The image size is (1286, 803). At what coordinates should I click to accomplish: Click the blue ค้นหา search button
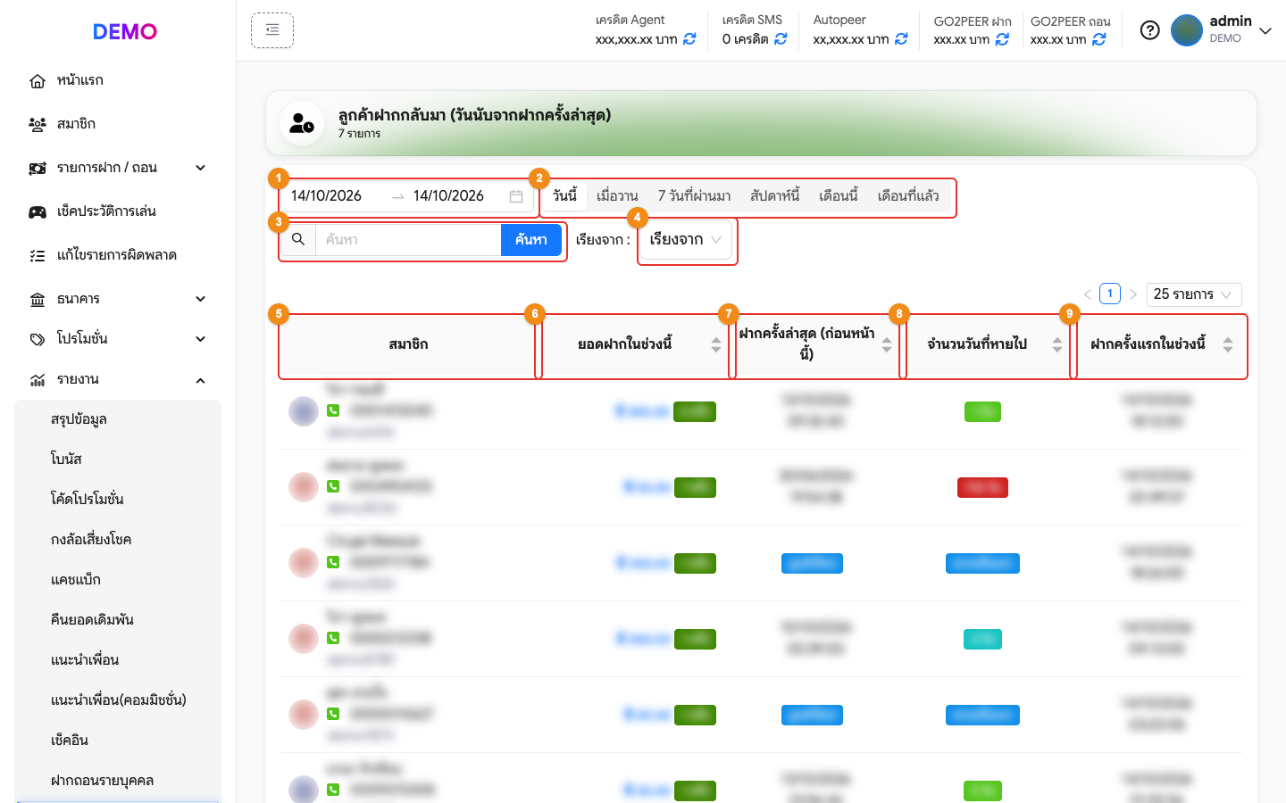pos(530,239)
